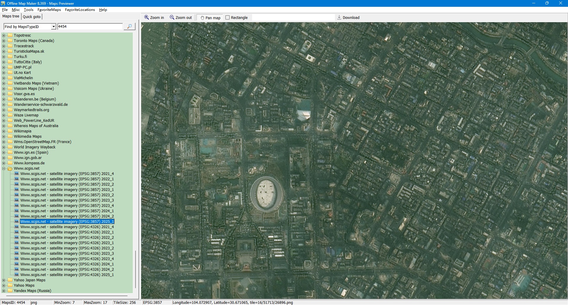Expand the Yandex Maps (Russia) folder
Screen dimensions: 568x305
4,291
